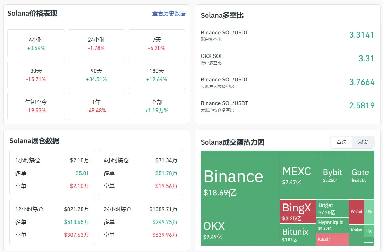Screen dimensions: 383x252
Task: Click the 12小时爆仓 total $821.28万
Action: (x=76, y=209)
